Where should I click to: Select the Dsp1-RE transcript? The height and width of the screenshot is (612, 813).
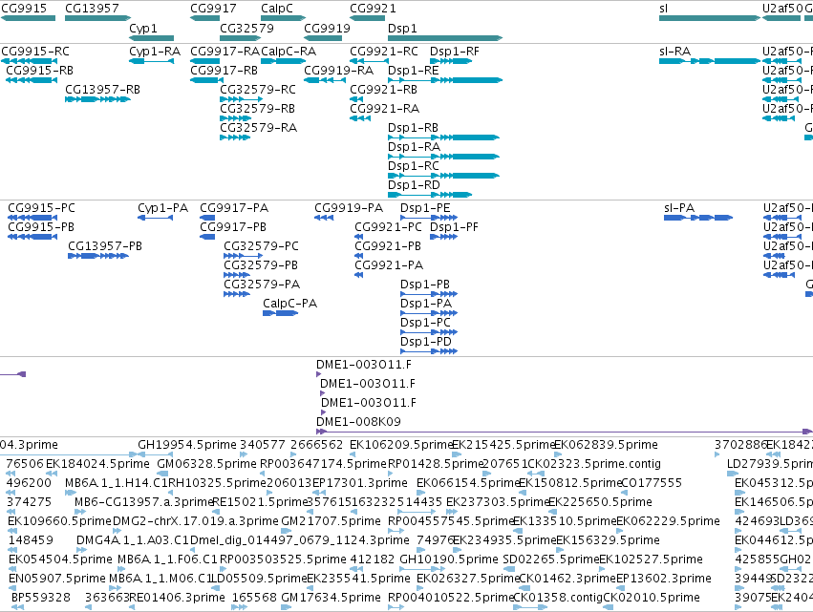445,80
